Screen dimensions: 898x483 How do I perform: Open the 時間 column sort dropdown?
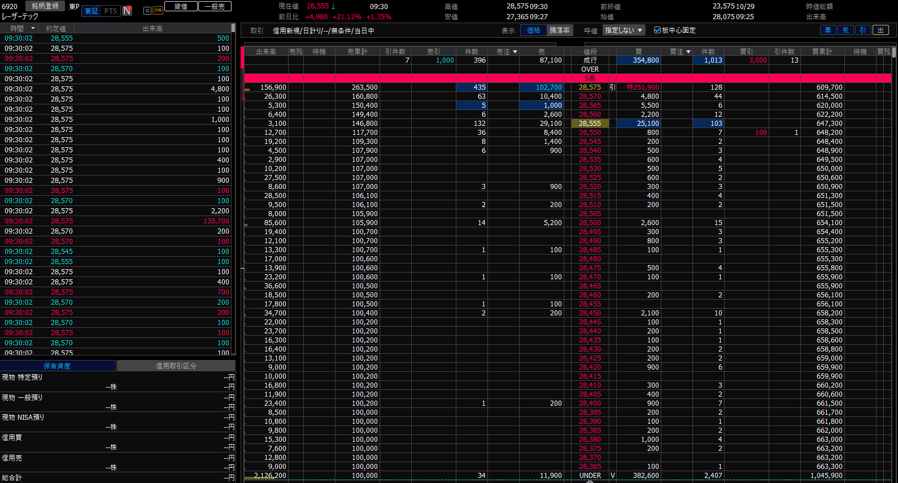33,28
